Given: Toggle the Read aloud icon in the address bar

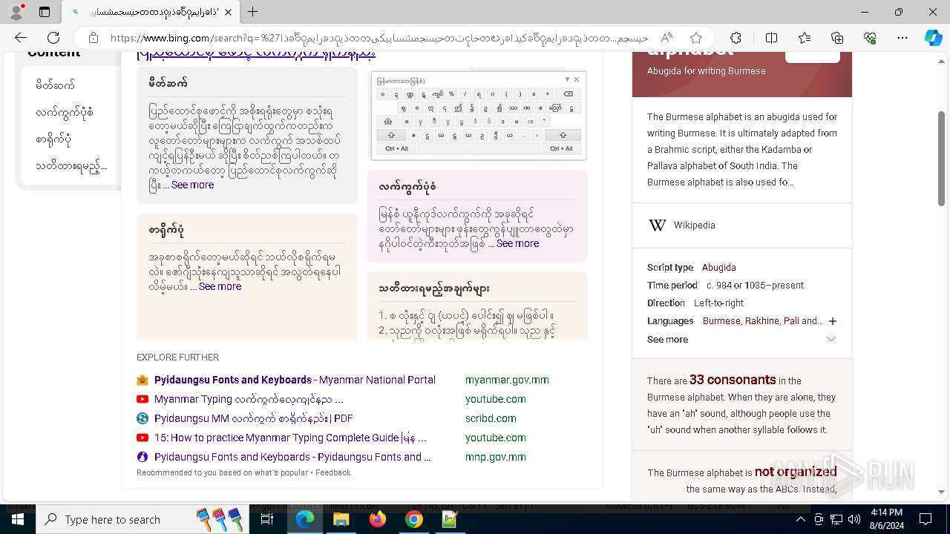Looking at the screenshot, I should click(666, 38).
